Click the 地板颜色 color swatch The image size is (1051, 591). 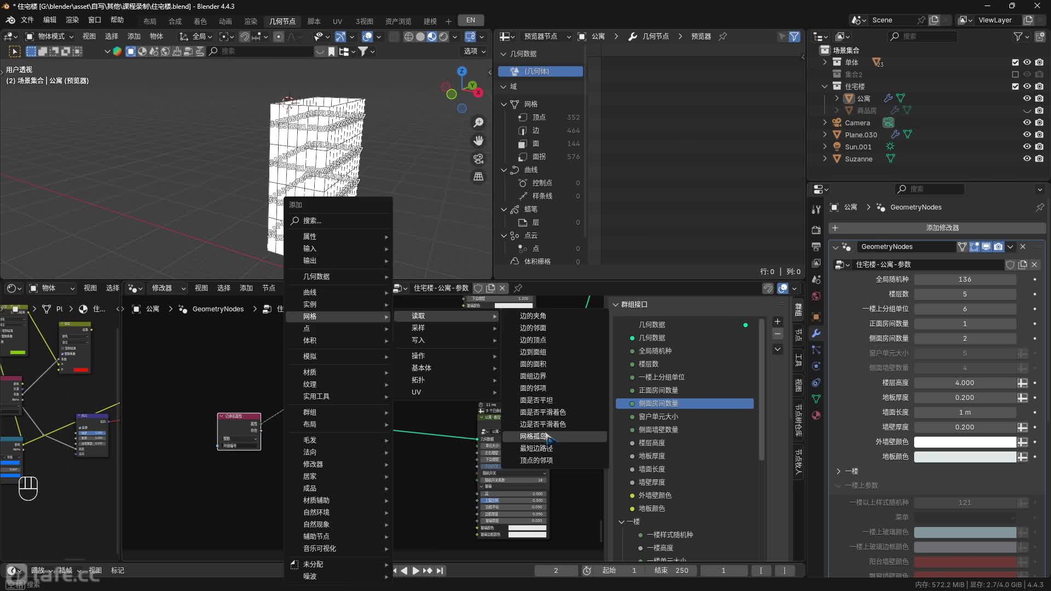pyautogui.click(x=965, y=456)
